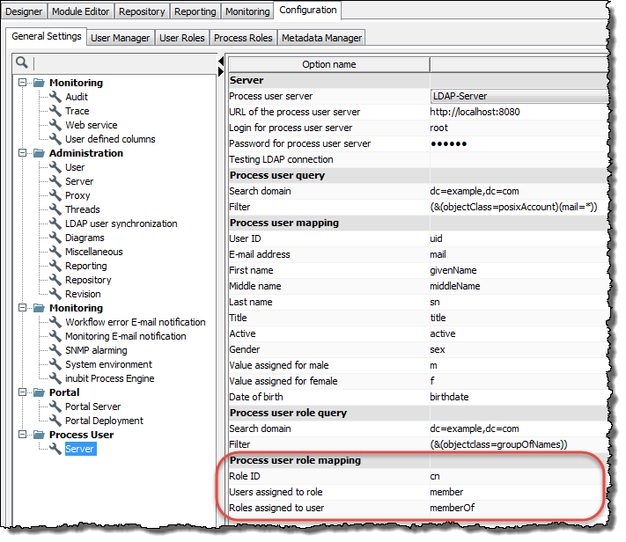Screen dimensions: 626x542
Task: Open the Module Editor tab
Action: [x=81, y=11]
